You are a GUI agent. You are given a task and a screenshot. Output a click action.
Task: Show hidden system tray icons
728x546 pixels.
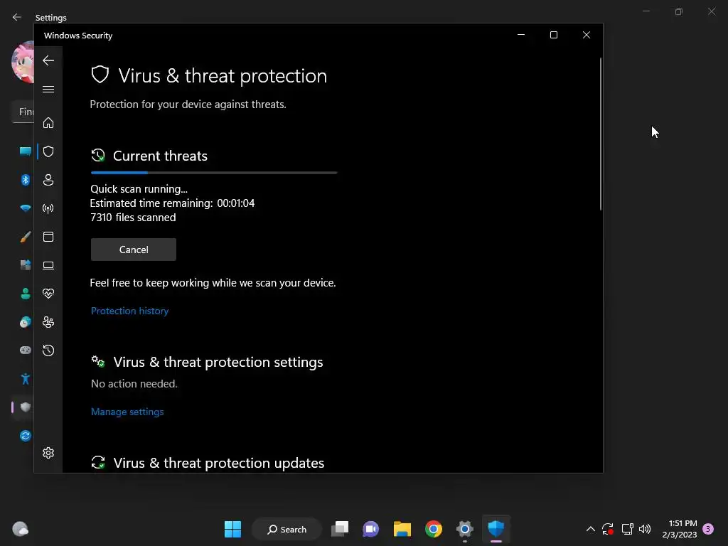(591, 529)
